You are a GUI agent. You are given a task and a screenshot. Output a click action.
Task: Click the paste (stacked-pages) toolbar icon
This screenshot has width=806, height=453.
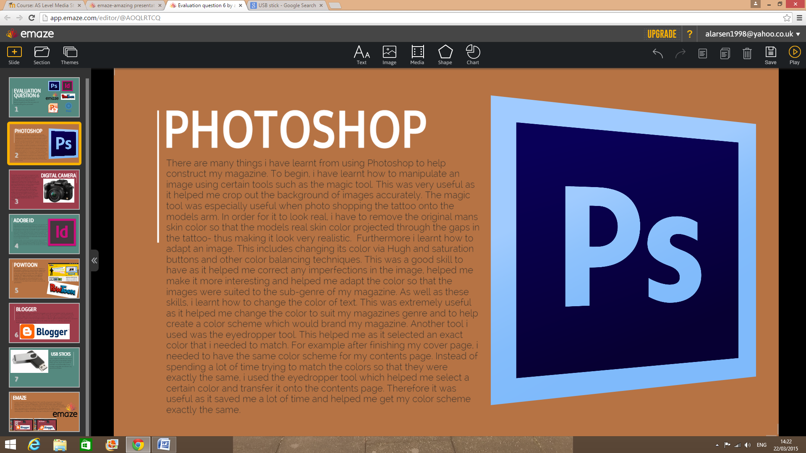tap(725, 54)
